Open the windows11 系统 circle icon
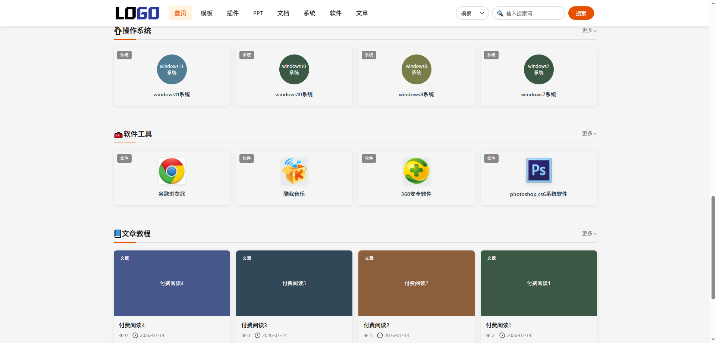 (x=172, y=69)
